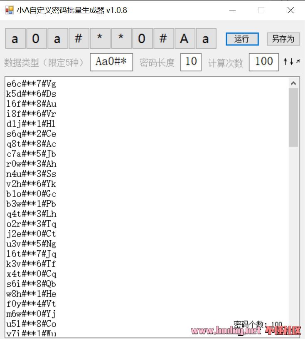305x339 pixels.
Task: Click the calculation count field showing 100
Action: coord(263,62)
